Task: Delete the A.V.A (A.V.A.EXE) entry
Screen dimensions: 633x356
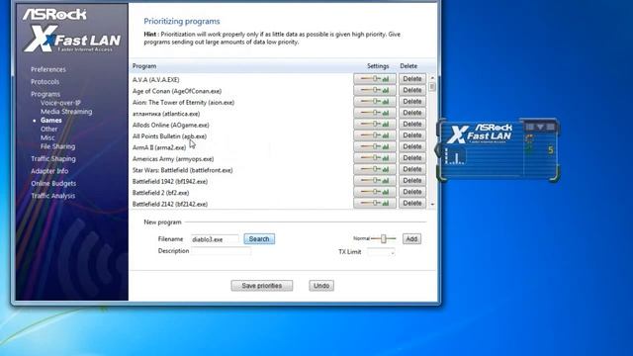Action: click(x=412, y=79)
